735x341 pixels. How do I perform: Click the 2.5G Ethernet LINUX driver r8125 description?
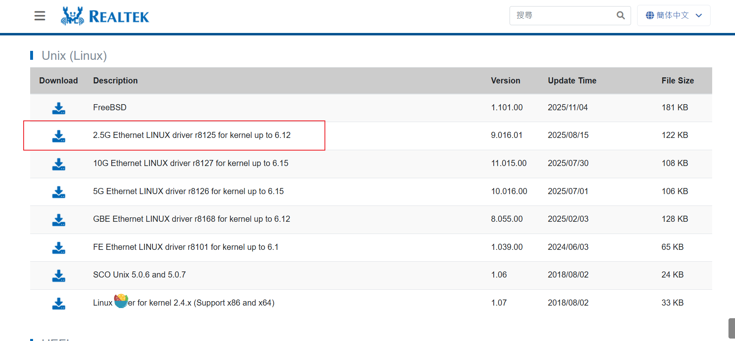coord(192,135)
